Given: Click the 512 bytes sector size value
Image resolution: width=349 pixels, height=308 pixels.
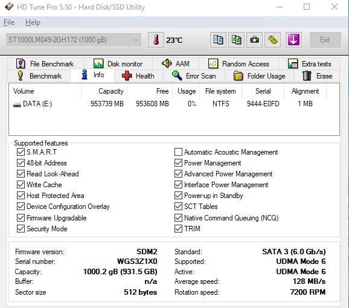Looking at the screenshot, I should click(x=141, y=292).
